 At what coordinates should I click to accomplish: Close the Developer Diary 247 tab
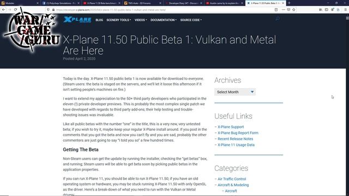click(201, 3)
